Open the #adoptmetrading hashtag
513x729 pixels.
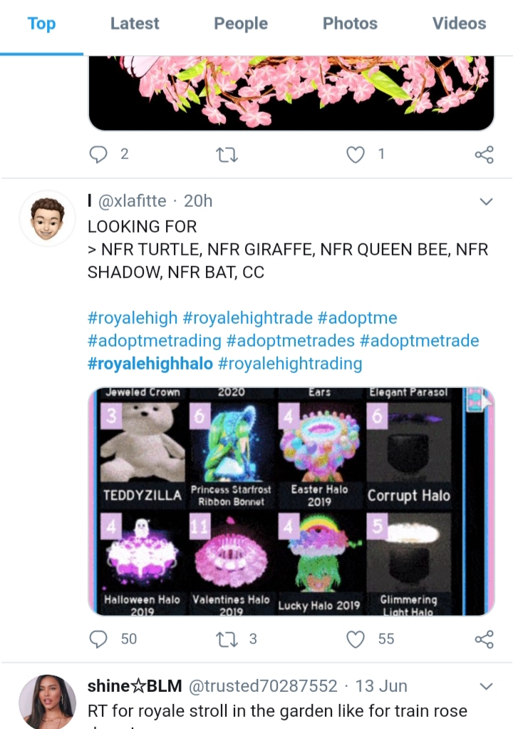[x=154, y=341]
